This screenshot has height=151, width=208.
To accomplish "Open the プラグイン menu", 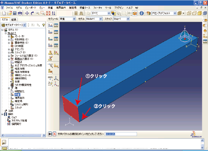I will (119, 8).
